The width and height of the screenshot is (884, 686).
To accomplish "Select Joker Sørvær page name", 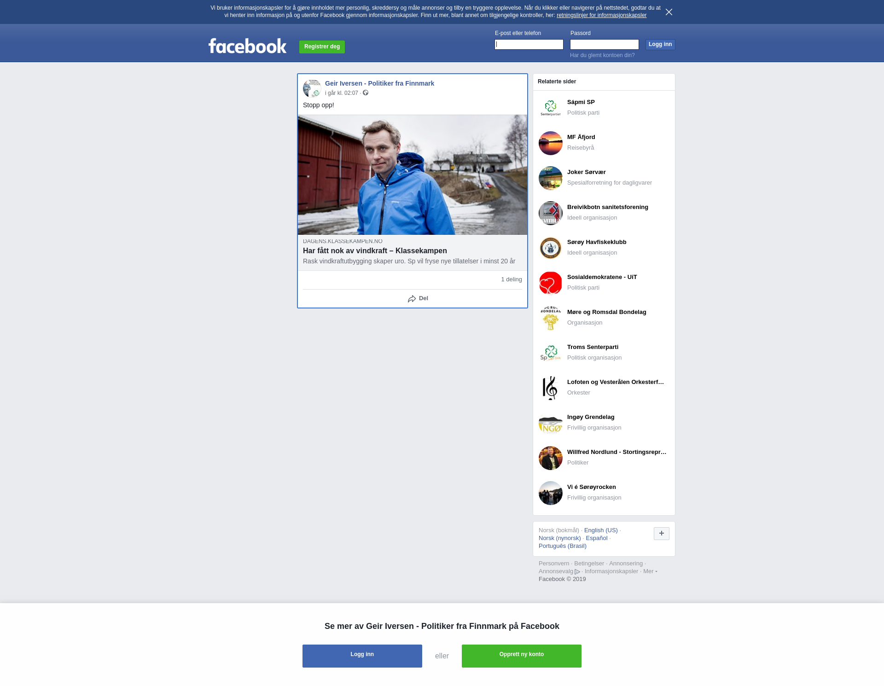I will (x=587, y=172).
